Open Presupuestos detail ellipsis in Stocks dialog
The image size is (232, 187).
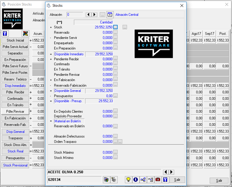pyautogui.click(x=115, y=96)
